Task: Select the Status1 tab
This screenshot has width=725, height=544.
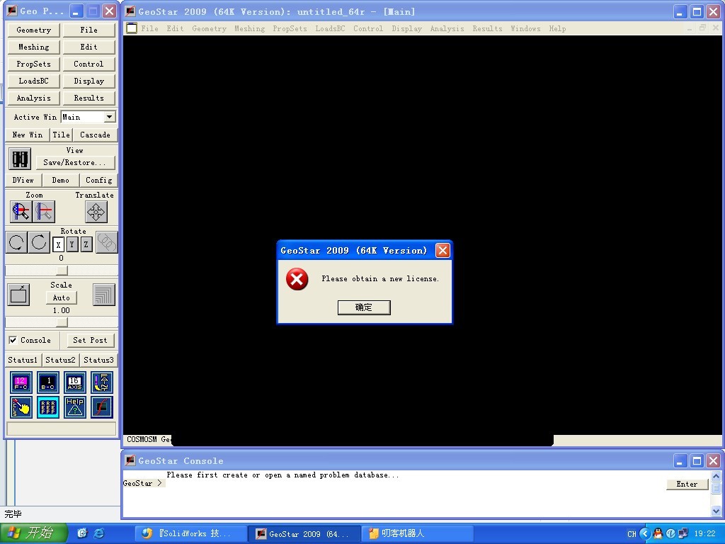Action: tap(23, 360)
